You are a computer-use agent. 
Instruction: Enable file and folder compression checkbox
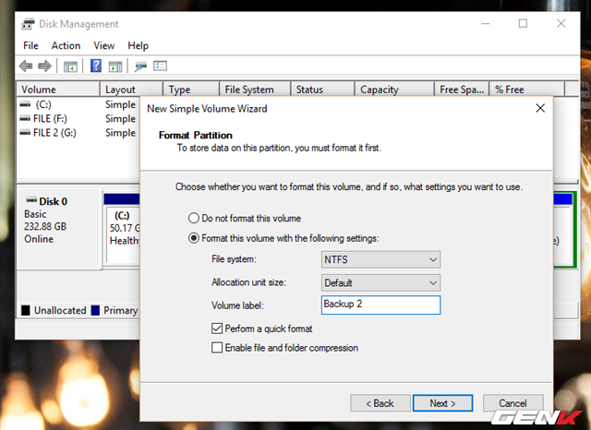[217, 348]
